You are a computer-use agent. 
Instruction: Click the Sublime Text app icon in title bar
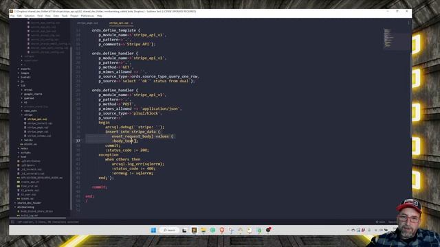point(11,12)
